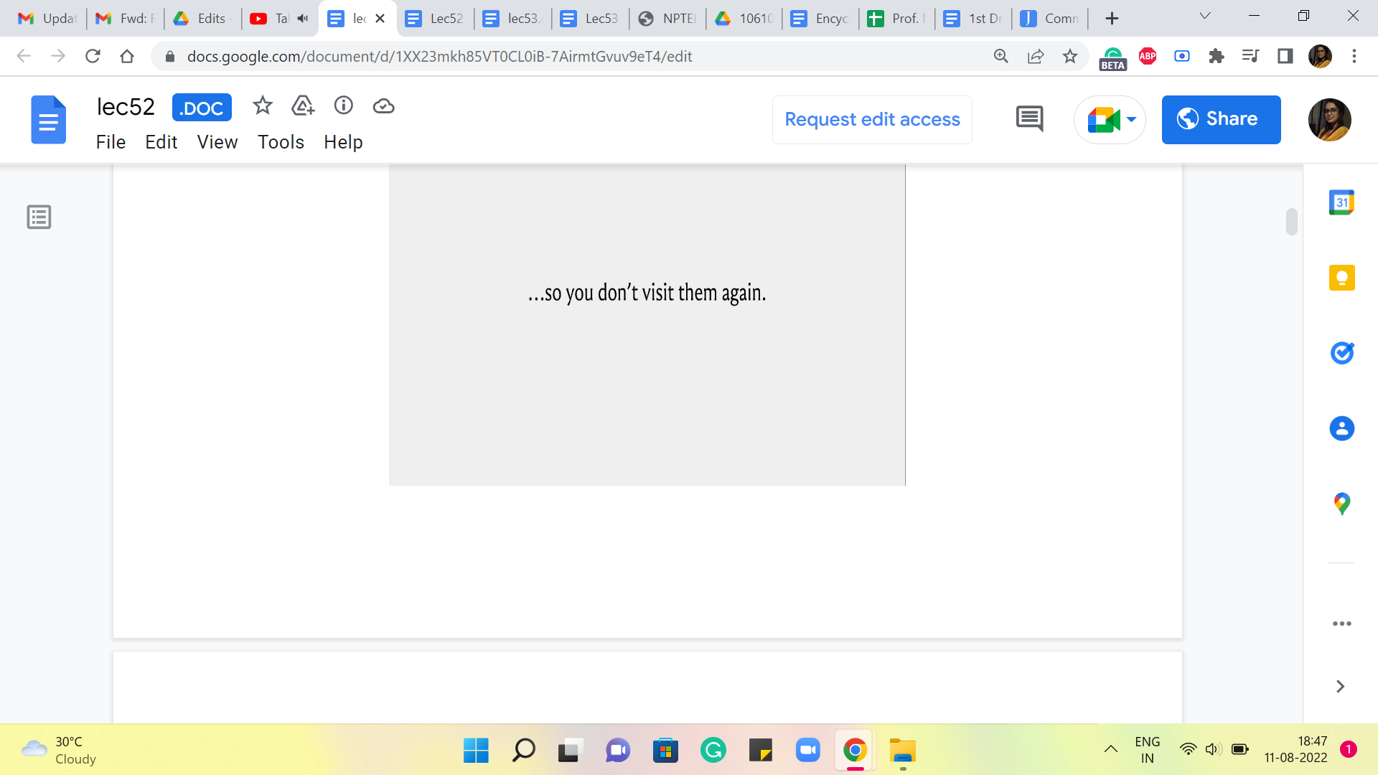This screenshot has width=1378, height=775.
Task: Click Add shortcut to Drive icon
Action: [x=303, y=106]
